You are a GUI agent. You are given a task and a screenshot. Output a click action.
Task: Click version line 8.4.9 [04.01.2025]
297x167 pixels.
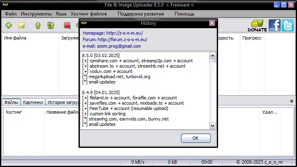tap(101, 92)
